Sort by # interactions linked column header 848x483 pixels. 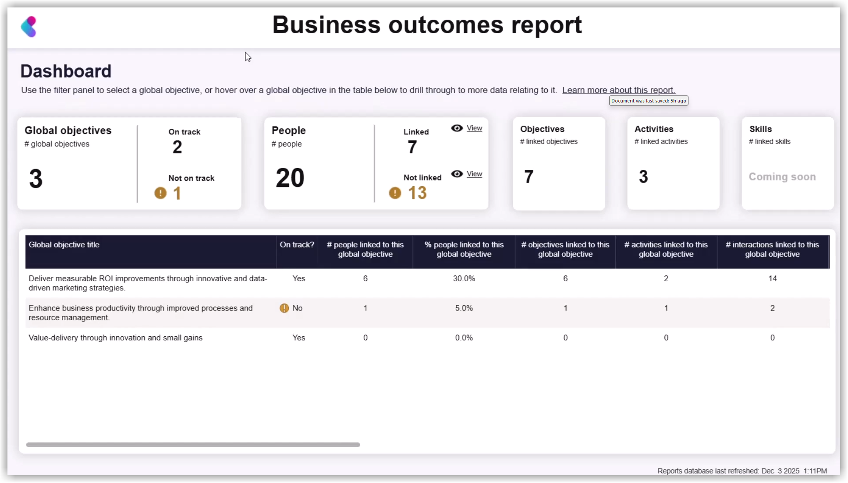pyautogui.click(x=773, y=250)
